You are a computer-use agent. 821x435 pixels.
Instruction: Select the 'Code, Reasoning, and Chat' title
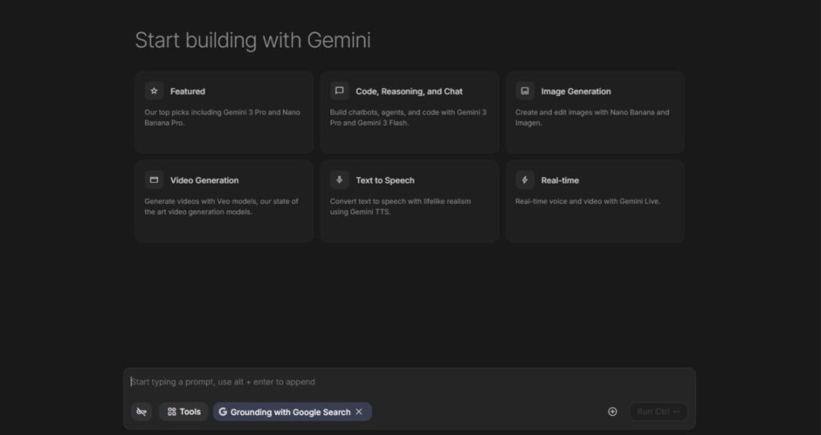tap(409, 91)
